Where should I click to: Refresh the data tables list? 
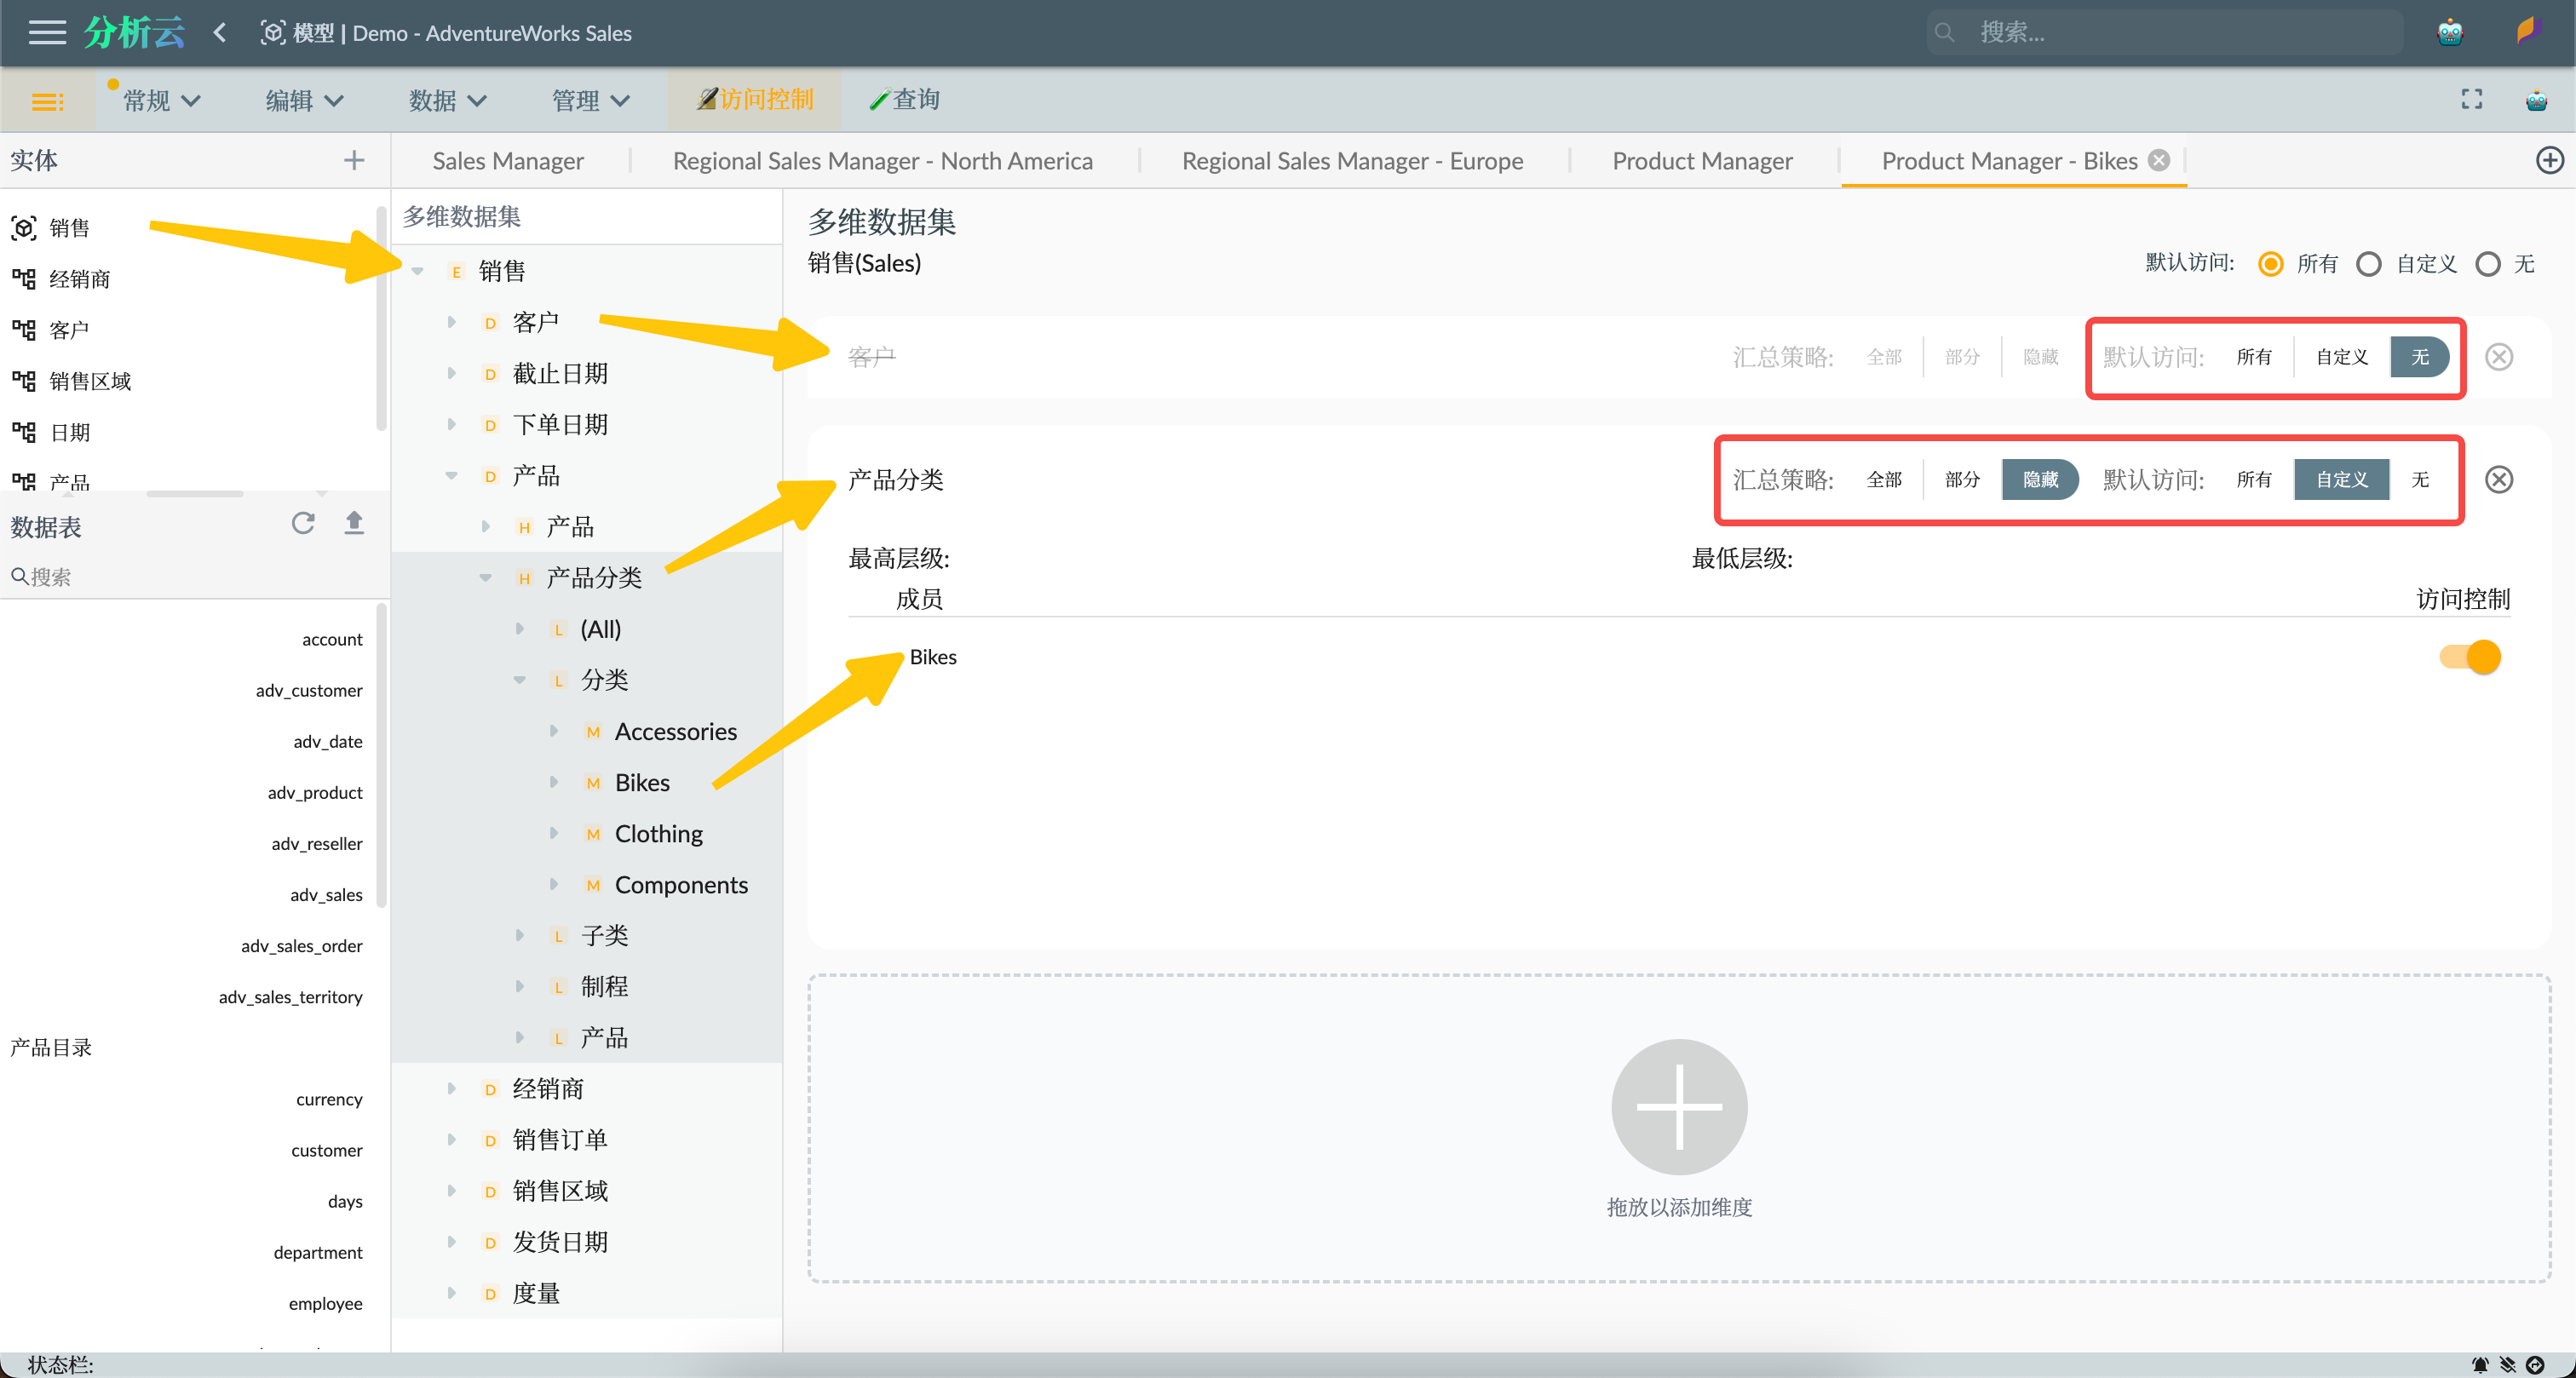pos(303,523)
